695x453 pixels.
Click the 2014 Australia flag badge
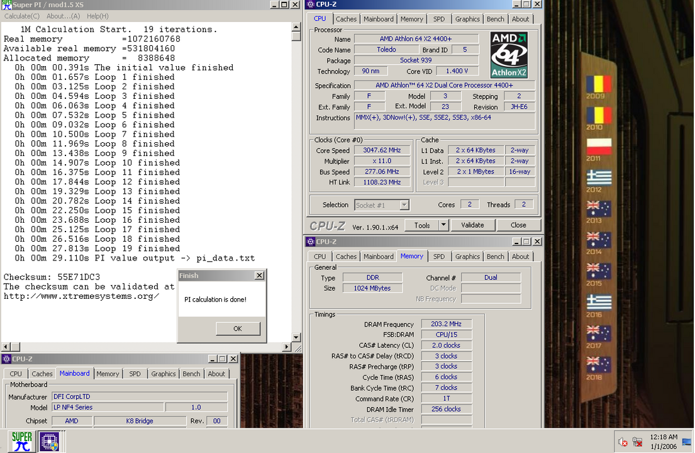(599, 240)
